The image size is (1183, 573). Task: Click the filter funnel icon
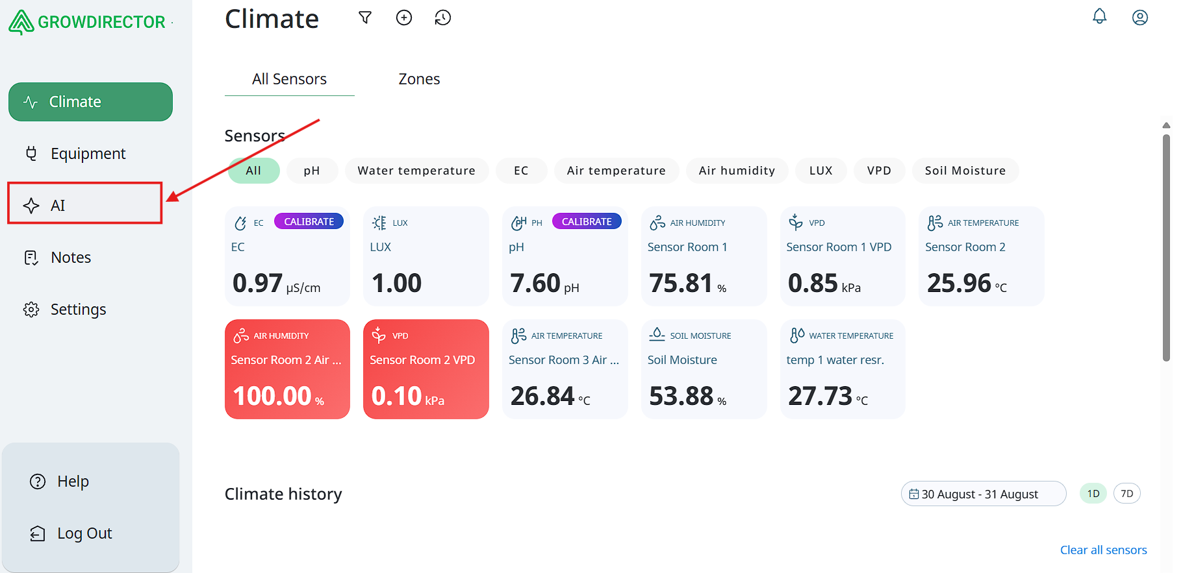tap(365, 18)
